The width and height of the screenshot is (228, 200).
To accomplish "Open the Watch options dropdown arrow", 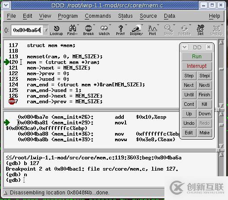I will point(110,25).
